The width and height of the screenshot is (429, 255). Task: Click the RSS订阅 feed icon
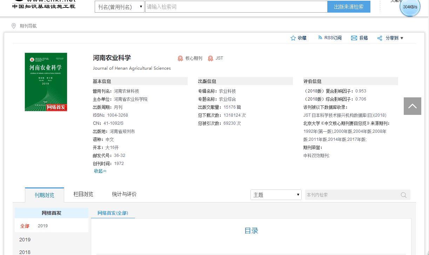coord(320,38)
